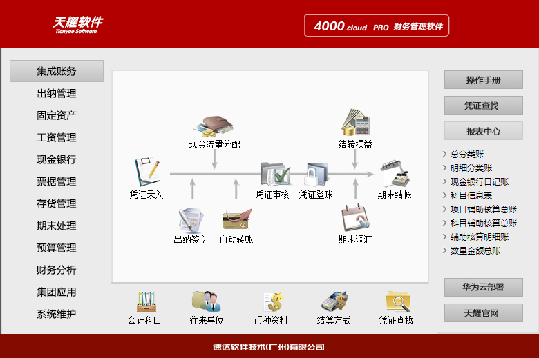Expand the 现金银行日记账 chevron entry
Screen dimensions: 539x358
[475, 181]
